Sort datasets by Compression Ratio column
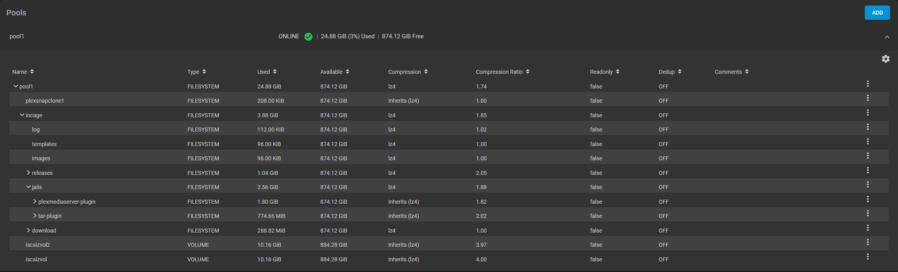This screenshot has width=898, height=272. [x=503, y=72]
